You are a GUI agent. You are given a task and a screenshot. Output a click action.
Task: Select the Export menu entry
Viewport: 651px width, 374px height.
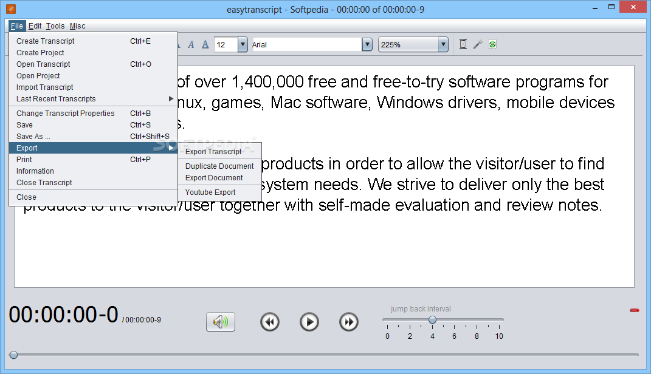coord(93,148)
